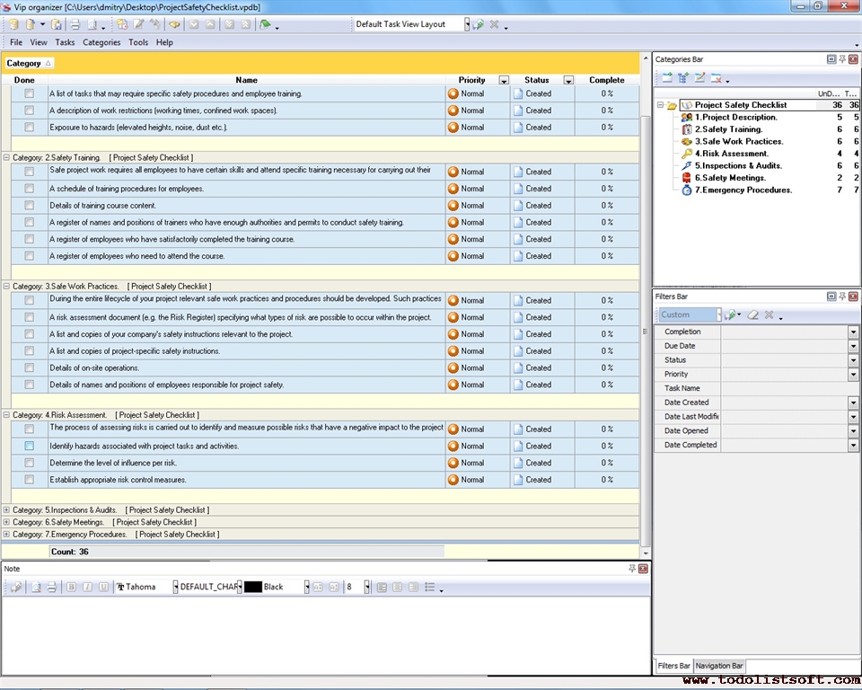862x690 pixels.
Task: Click the delete category icon in Categories Bar
Action: pos(717,78)
